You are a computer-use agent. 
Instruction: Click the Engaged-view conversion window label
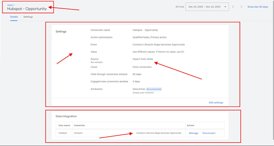109,81
